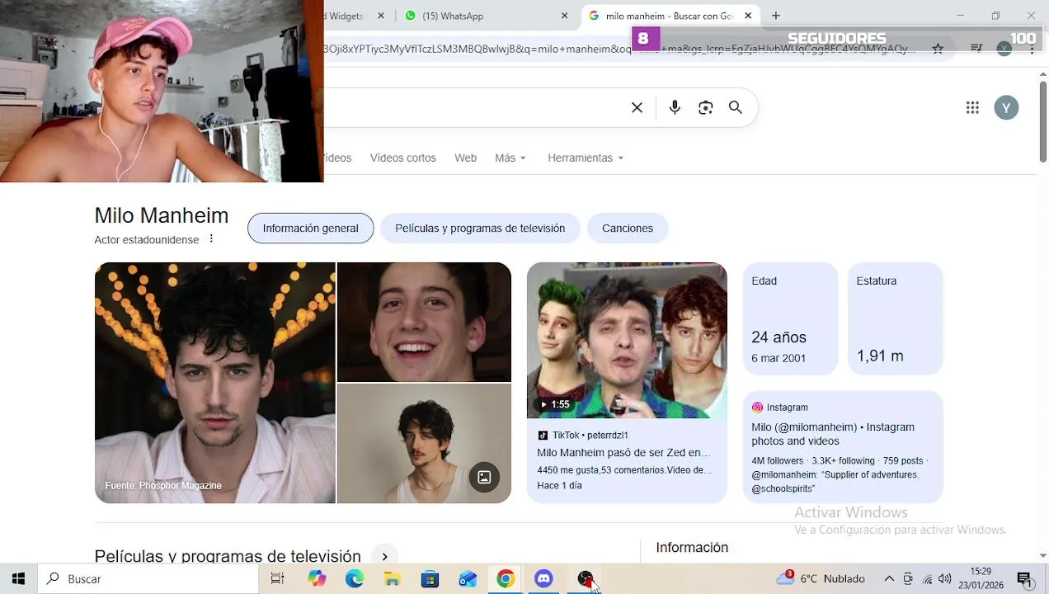Open the TikTok video about Milo Manheim
The image size is (1049, 594).
pos(623,453)
